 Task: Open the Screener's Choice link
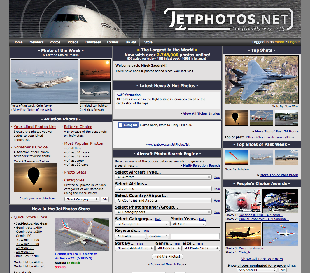31,147
